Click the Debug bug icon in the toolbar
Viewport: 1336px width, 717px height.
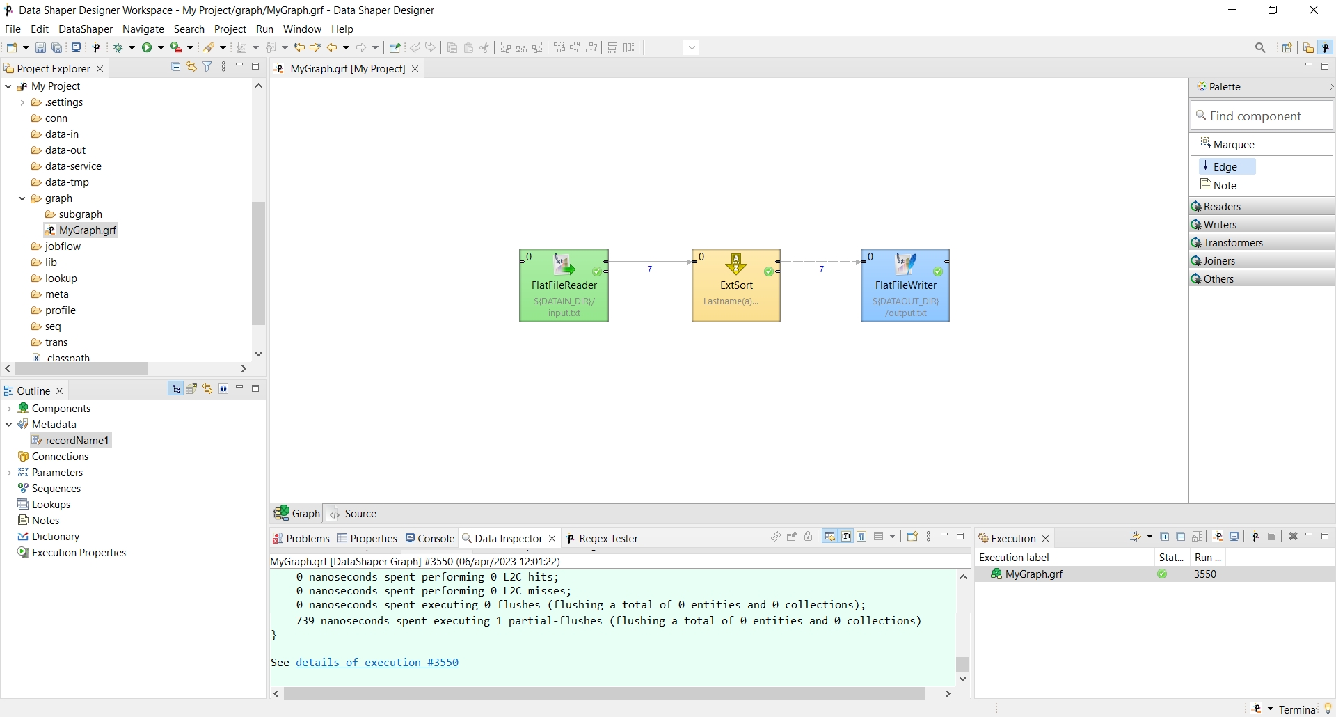[118, 47]
